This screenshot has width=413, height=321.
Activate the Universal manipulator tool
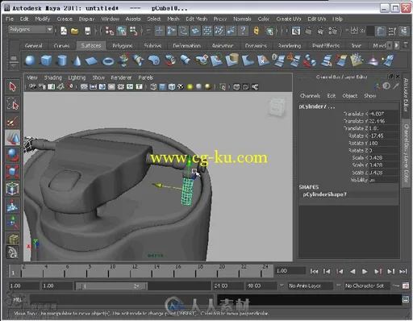point(12,189)
